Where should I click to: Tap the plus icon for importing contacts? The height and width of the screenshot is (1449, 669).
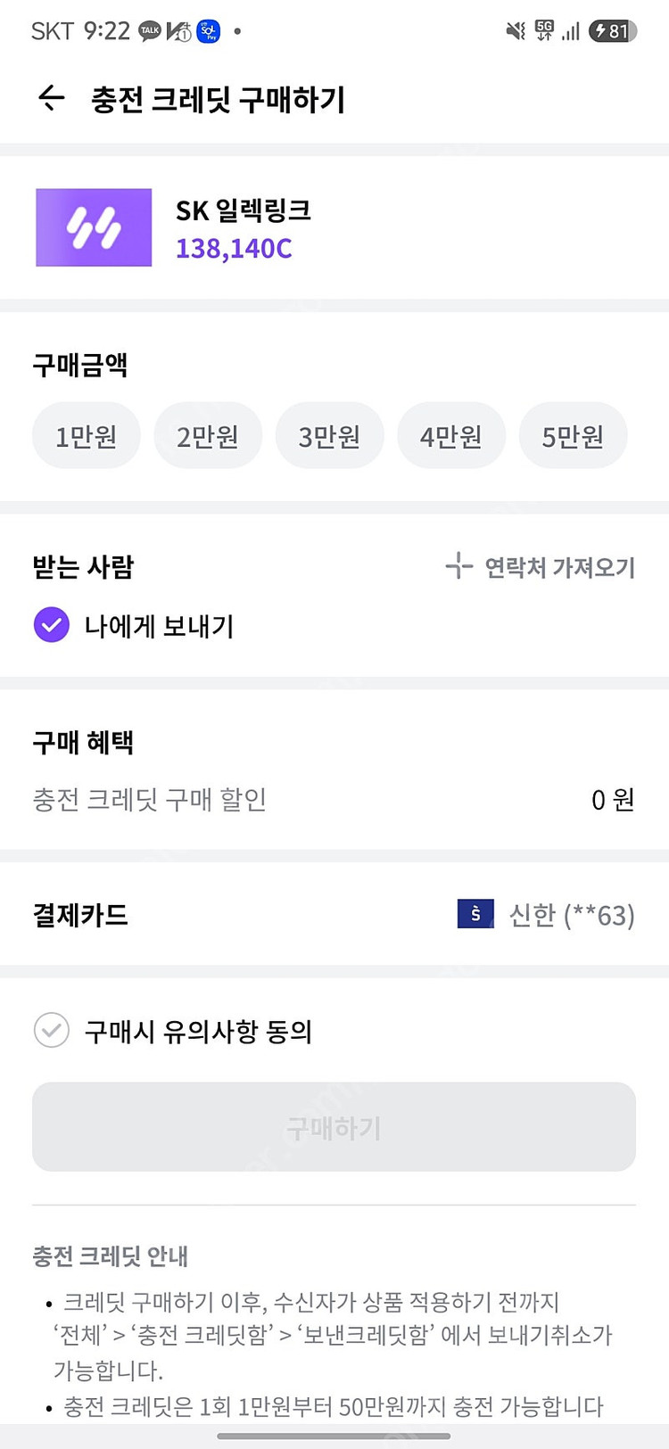[458, 566]
